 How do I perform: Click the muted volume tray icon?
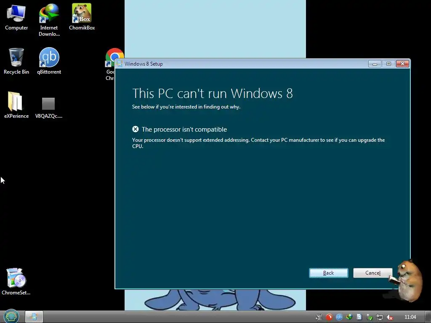point(389,317)
